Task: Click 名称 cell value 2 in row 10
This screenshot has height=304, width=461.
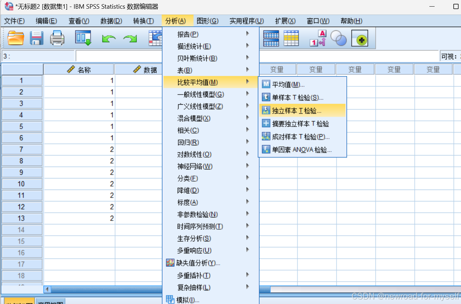Action: [x=79, y=184]
